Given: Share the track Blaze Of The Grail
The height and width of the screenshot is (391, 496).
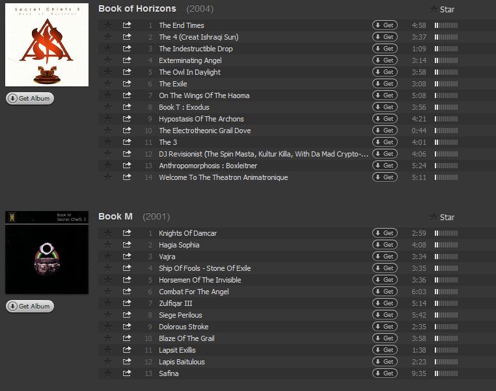Looking at the screenshot, I should [127, 338].
